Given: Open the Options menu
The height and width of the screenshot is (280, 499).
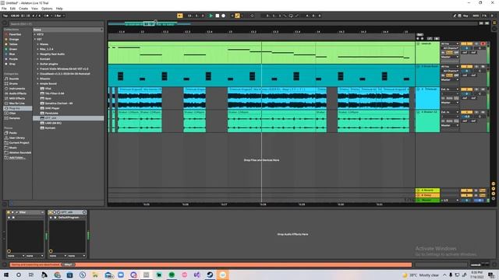Looking at the screenshot, I should pyautogui.click(x=47, y=9).
